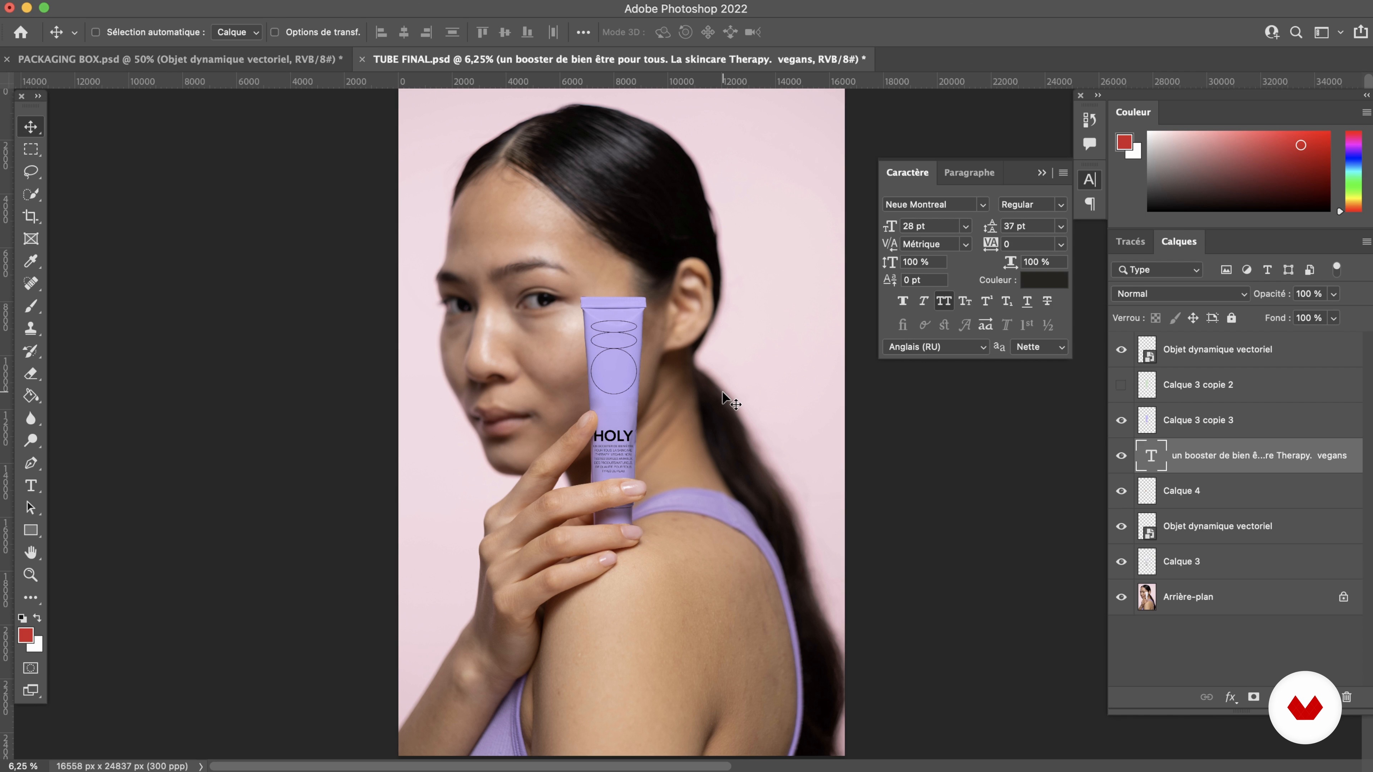The image size is (1373, 772).
Task: Open the Neue Montreal font family dropdown
Action: pos(982,204)
